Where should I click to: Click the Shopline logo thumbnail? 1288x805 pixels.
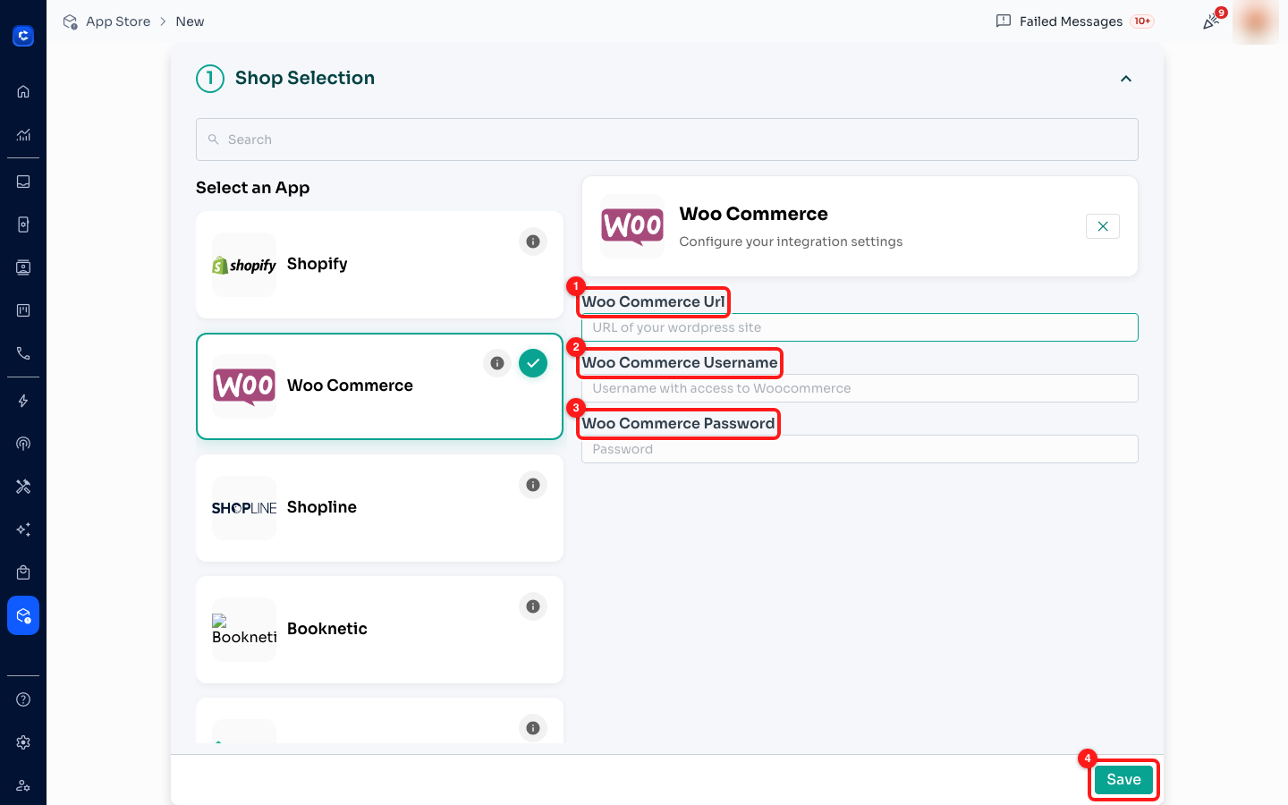click(x=244, y=508)
